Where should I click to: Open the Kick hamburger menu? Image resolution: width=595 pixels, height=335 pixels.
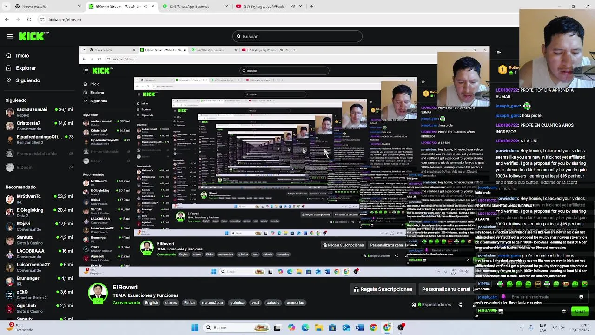(10, 36)
